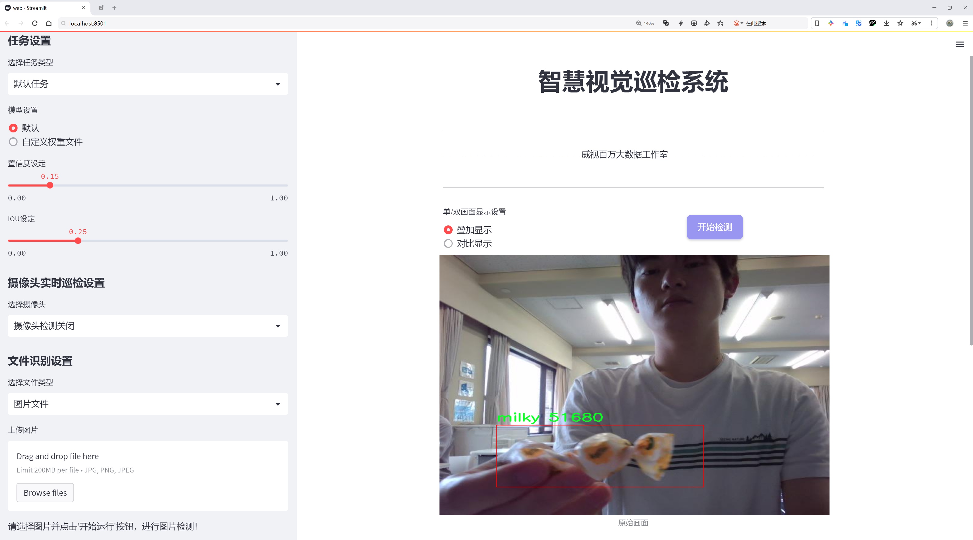Screen dimensions: 973x540
Task: Open the Streamlit hamburger menu
Action: (960, 45)
